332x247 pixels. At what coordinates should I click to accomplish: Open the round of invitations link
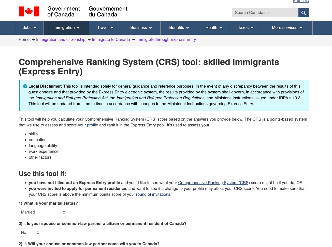coord(153,194)
